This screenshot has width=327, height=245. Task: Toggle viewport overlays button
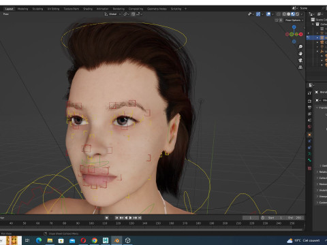[268, 14]
